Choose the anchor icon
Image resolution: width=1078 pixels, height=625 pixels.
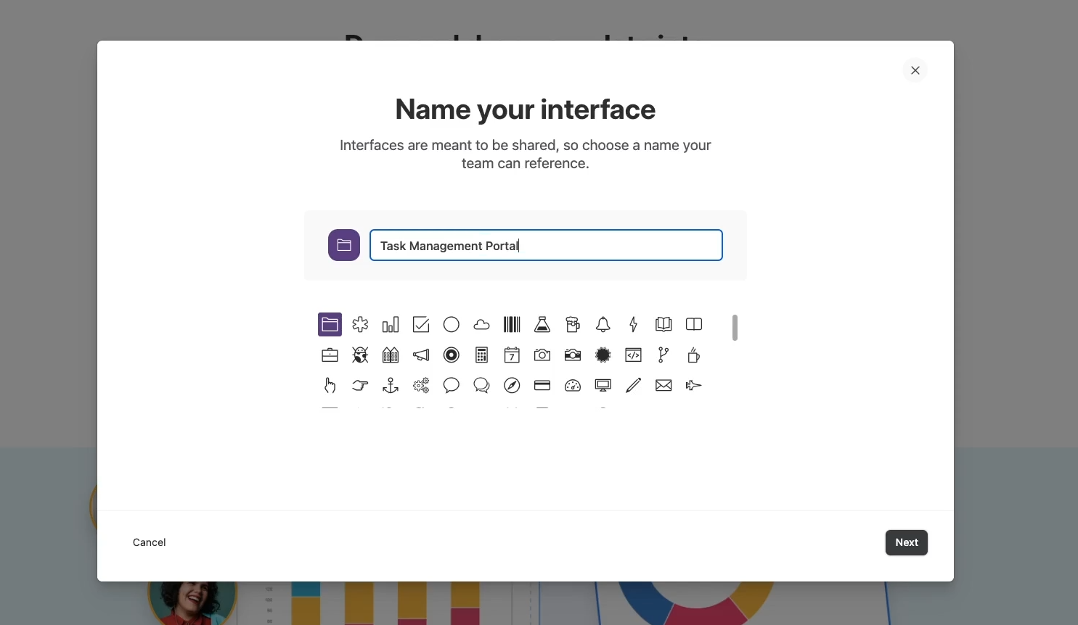coord(391,386)
